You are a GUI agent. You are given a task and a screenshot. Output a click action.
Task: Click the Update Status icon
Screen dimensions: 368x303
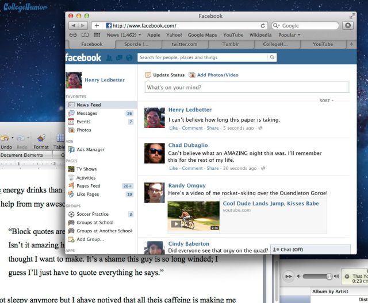pyautogui.click(x=148, y=75)
